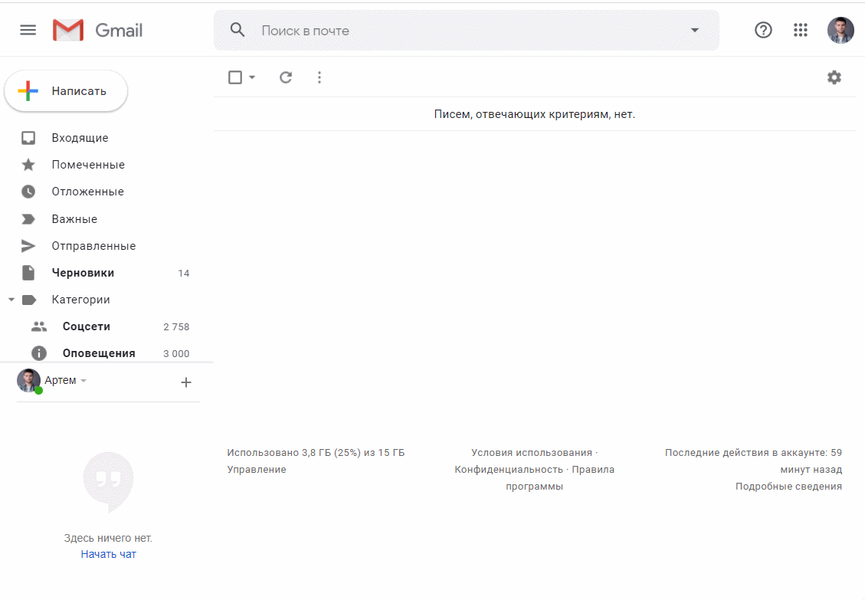865x600 pixels.
Task: Click the document icon beside Черновики
Action: click(28, 273)
